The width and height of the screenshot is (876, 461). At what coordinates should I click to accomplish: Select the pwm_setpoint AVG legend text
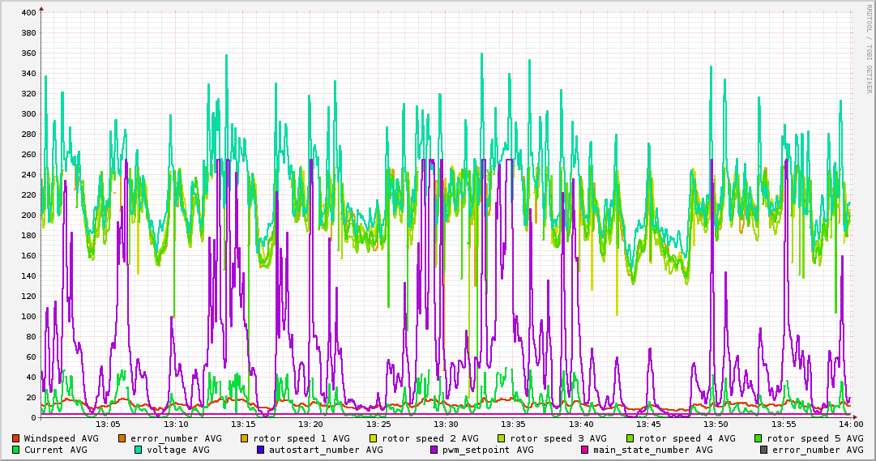pyautogui.click(x=489, y=450)
